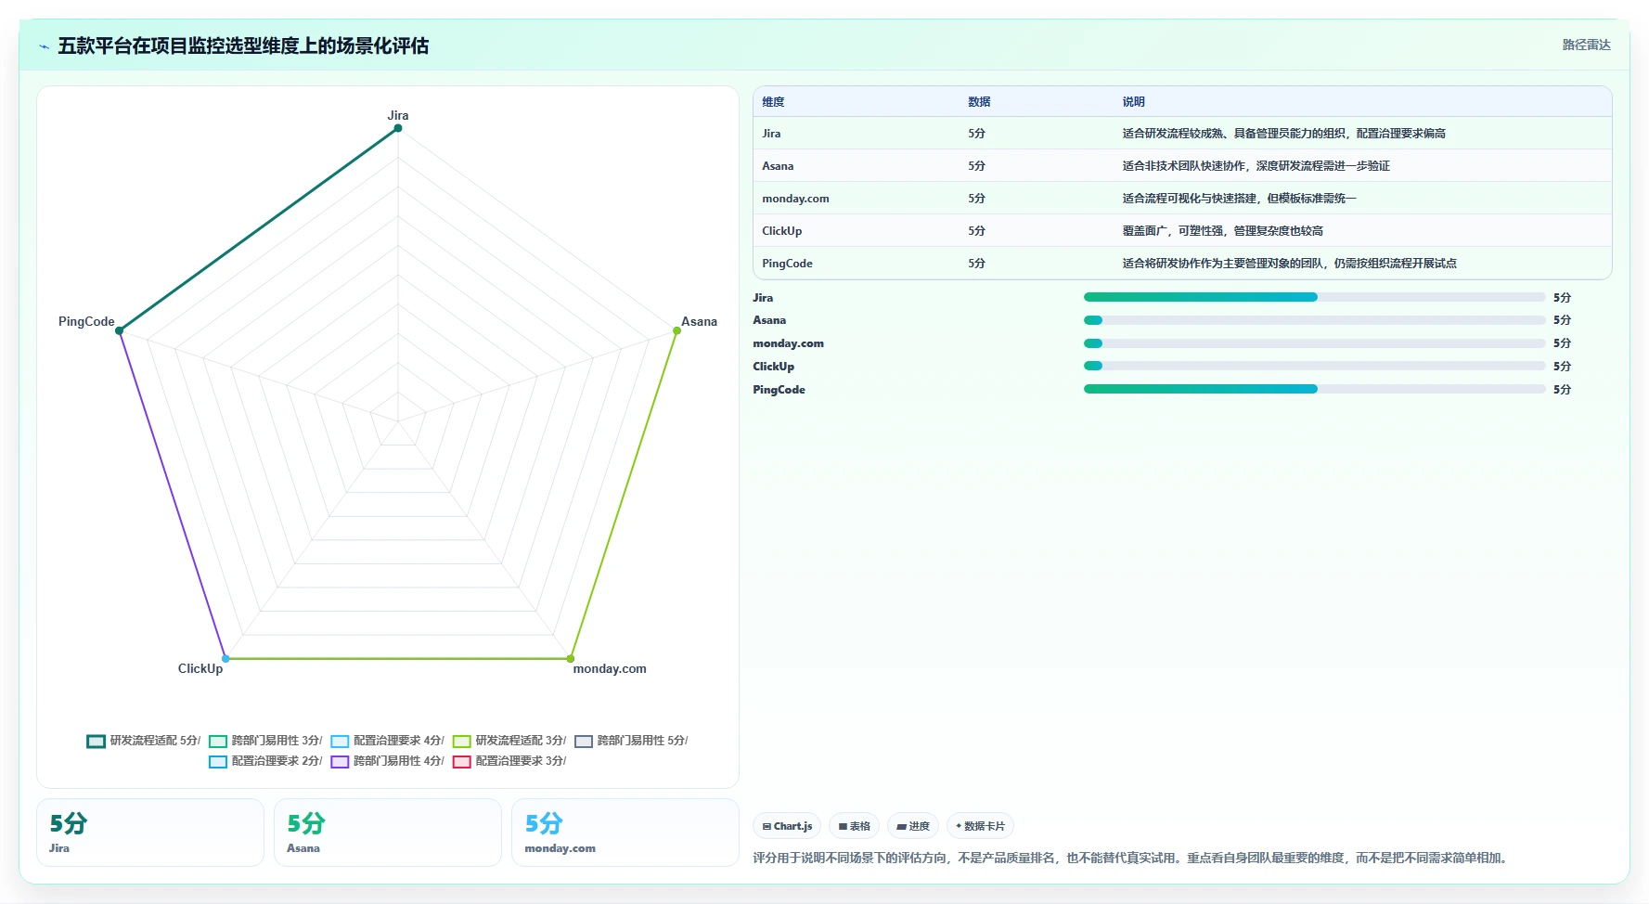Image resolution: width=1649 pixels, height=904 pixels.
Task: Select the Asana row name in table
Action: click(x=778, y=166)
